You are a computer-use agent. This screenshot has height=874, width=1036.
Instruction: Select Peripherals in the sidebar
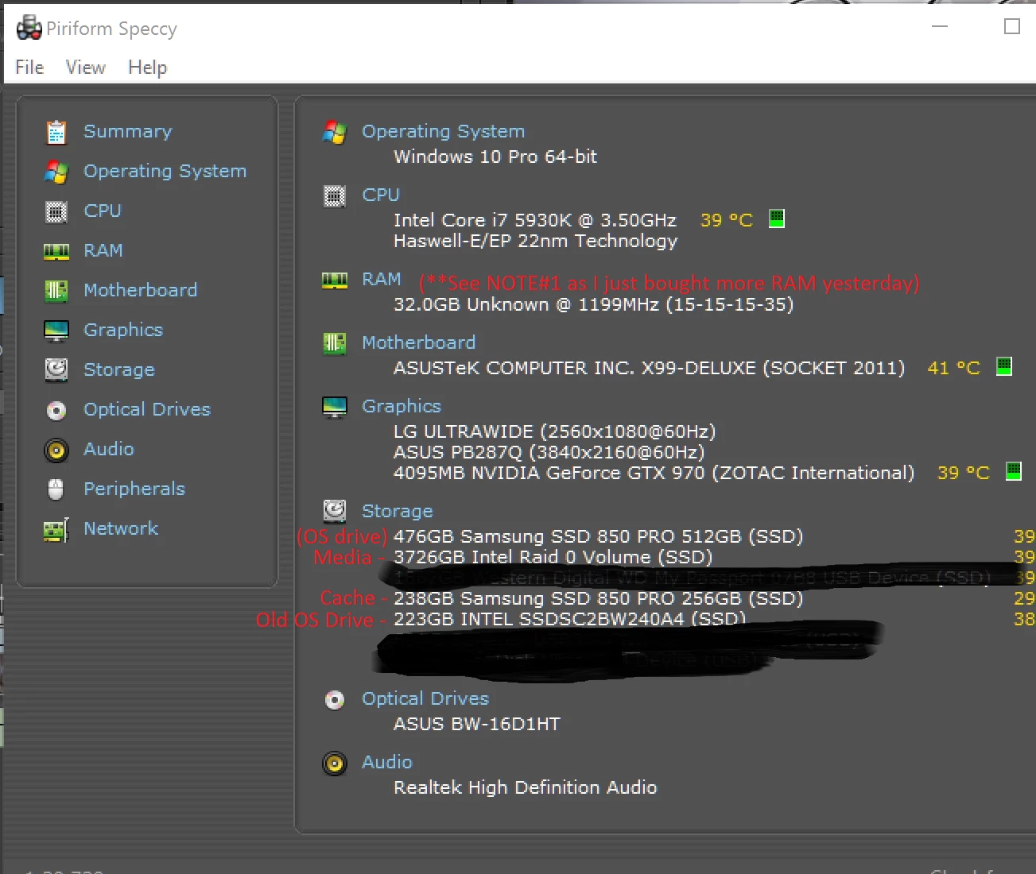tap(134, 489)
